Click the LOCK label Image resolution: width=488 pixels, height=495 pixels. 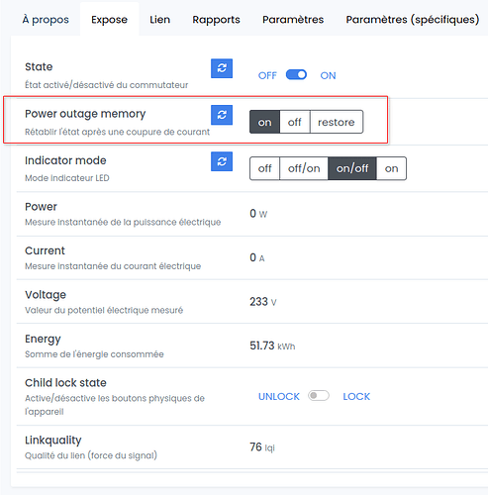click(356, 396)
